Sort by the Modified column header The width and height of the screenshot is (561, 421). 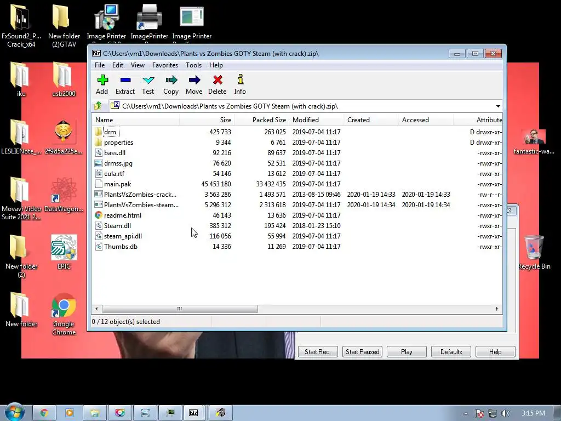[x=316, y=120]
